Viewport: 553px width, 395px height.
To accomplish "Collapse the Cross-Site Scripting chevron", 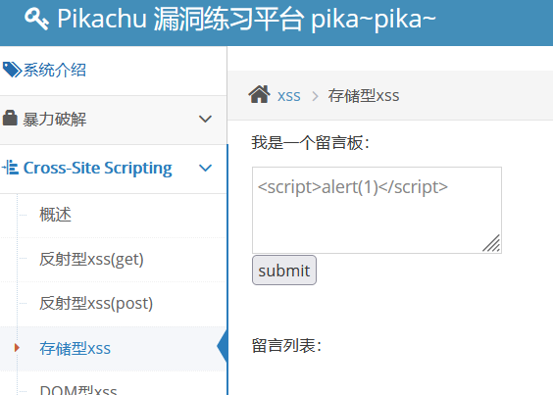I will [x=205, y=168].
